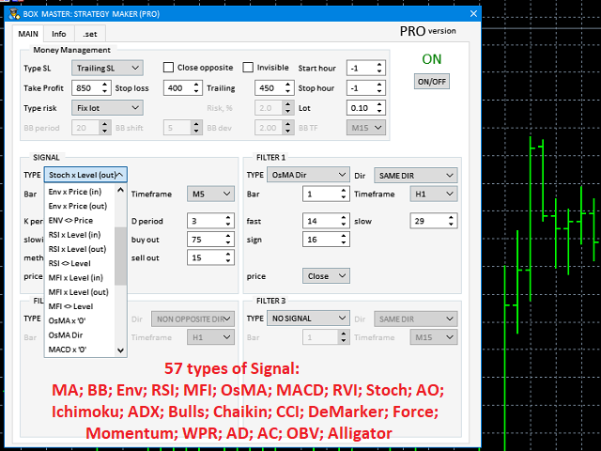Click the Box Master app icon in title bar
The width and height of the screenshot is (601, 451).
tap(14, 14)
